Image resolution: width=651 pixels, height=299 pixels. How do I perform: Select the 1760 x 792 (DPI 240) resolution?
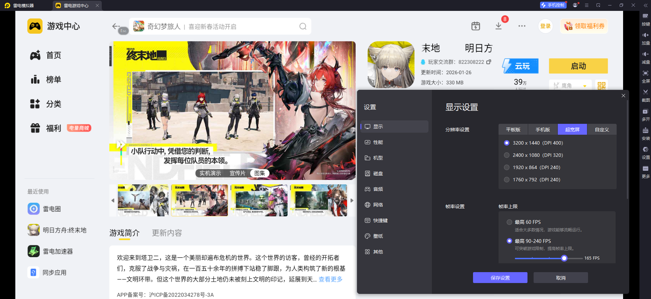coord(507,180)
